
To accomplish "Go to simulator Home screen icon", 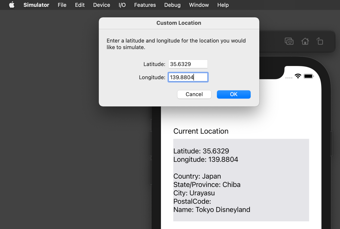I will point(305,41).
